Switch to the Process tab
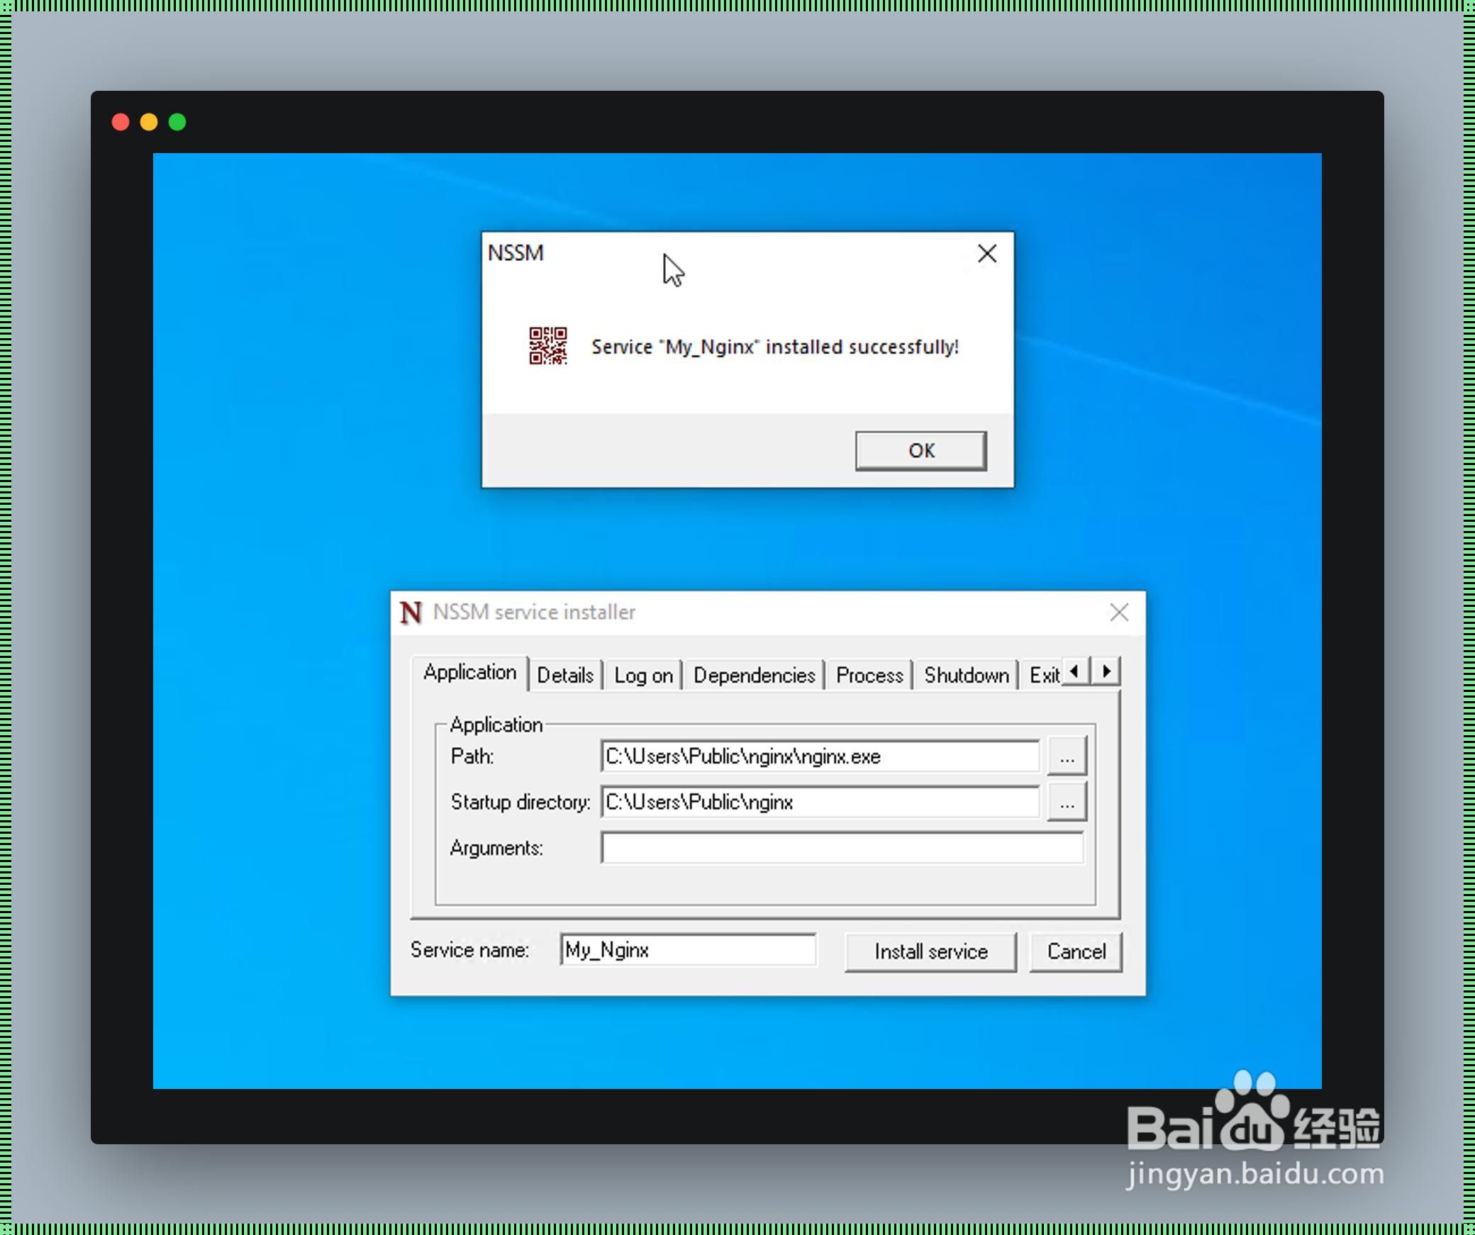 (869, 675)
